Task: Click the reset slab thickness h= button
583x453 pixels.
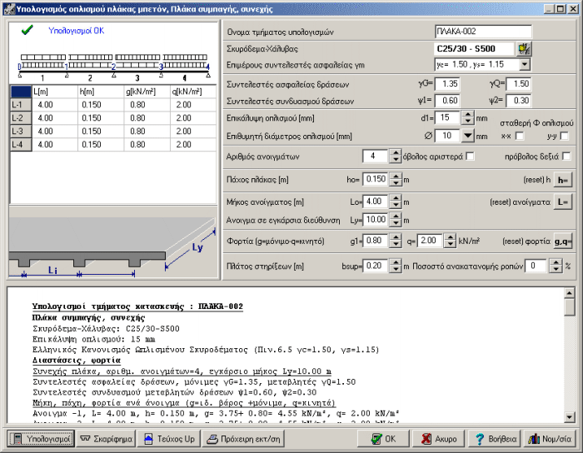Action: [x=563, y=179]
